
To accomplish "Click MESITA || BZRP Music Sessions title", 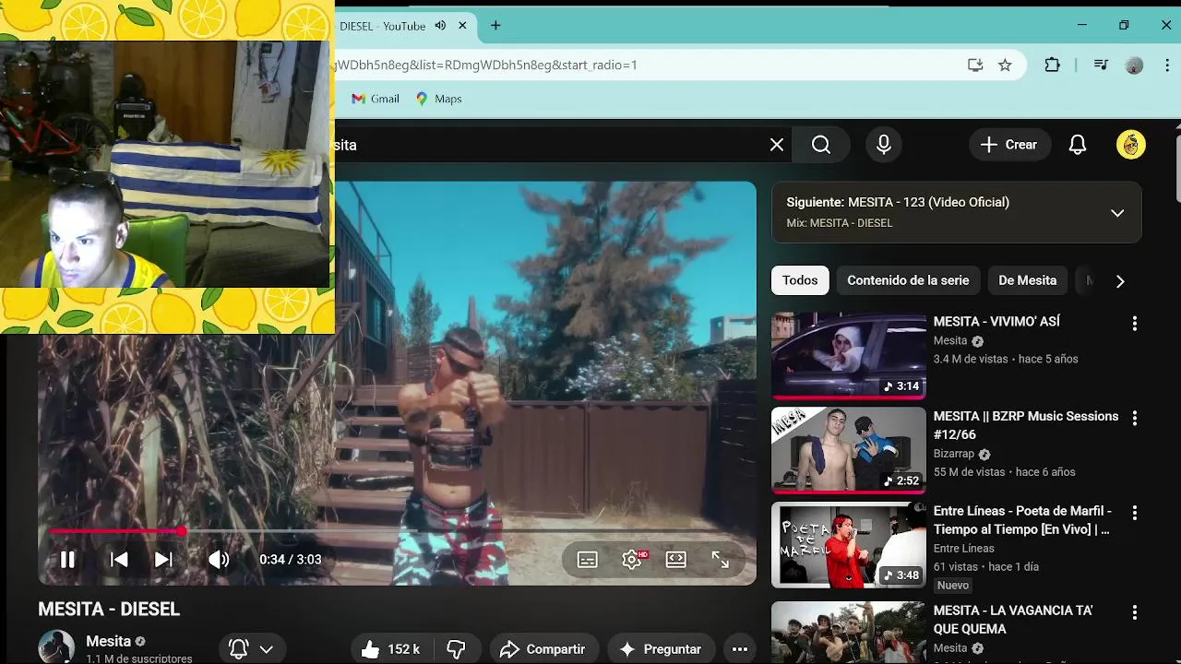I will (x=1026, y=425).
